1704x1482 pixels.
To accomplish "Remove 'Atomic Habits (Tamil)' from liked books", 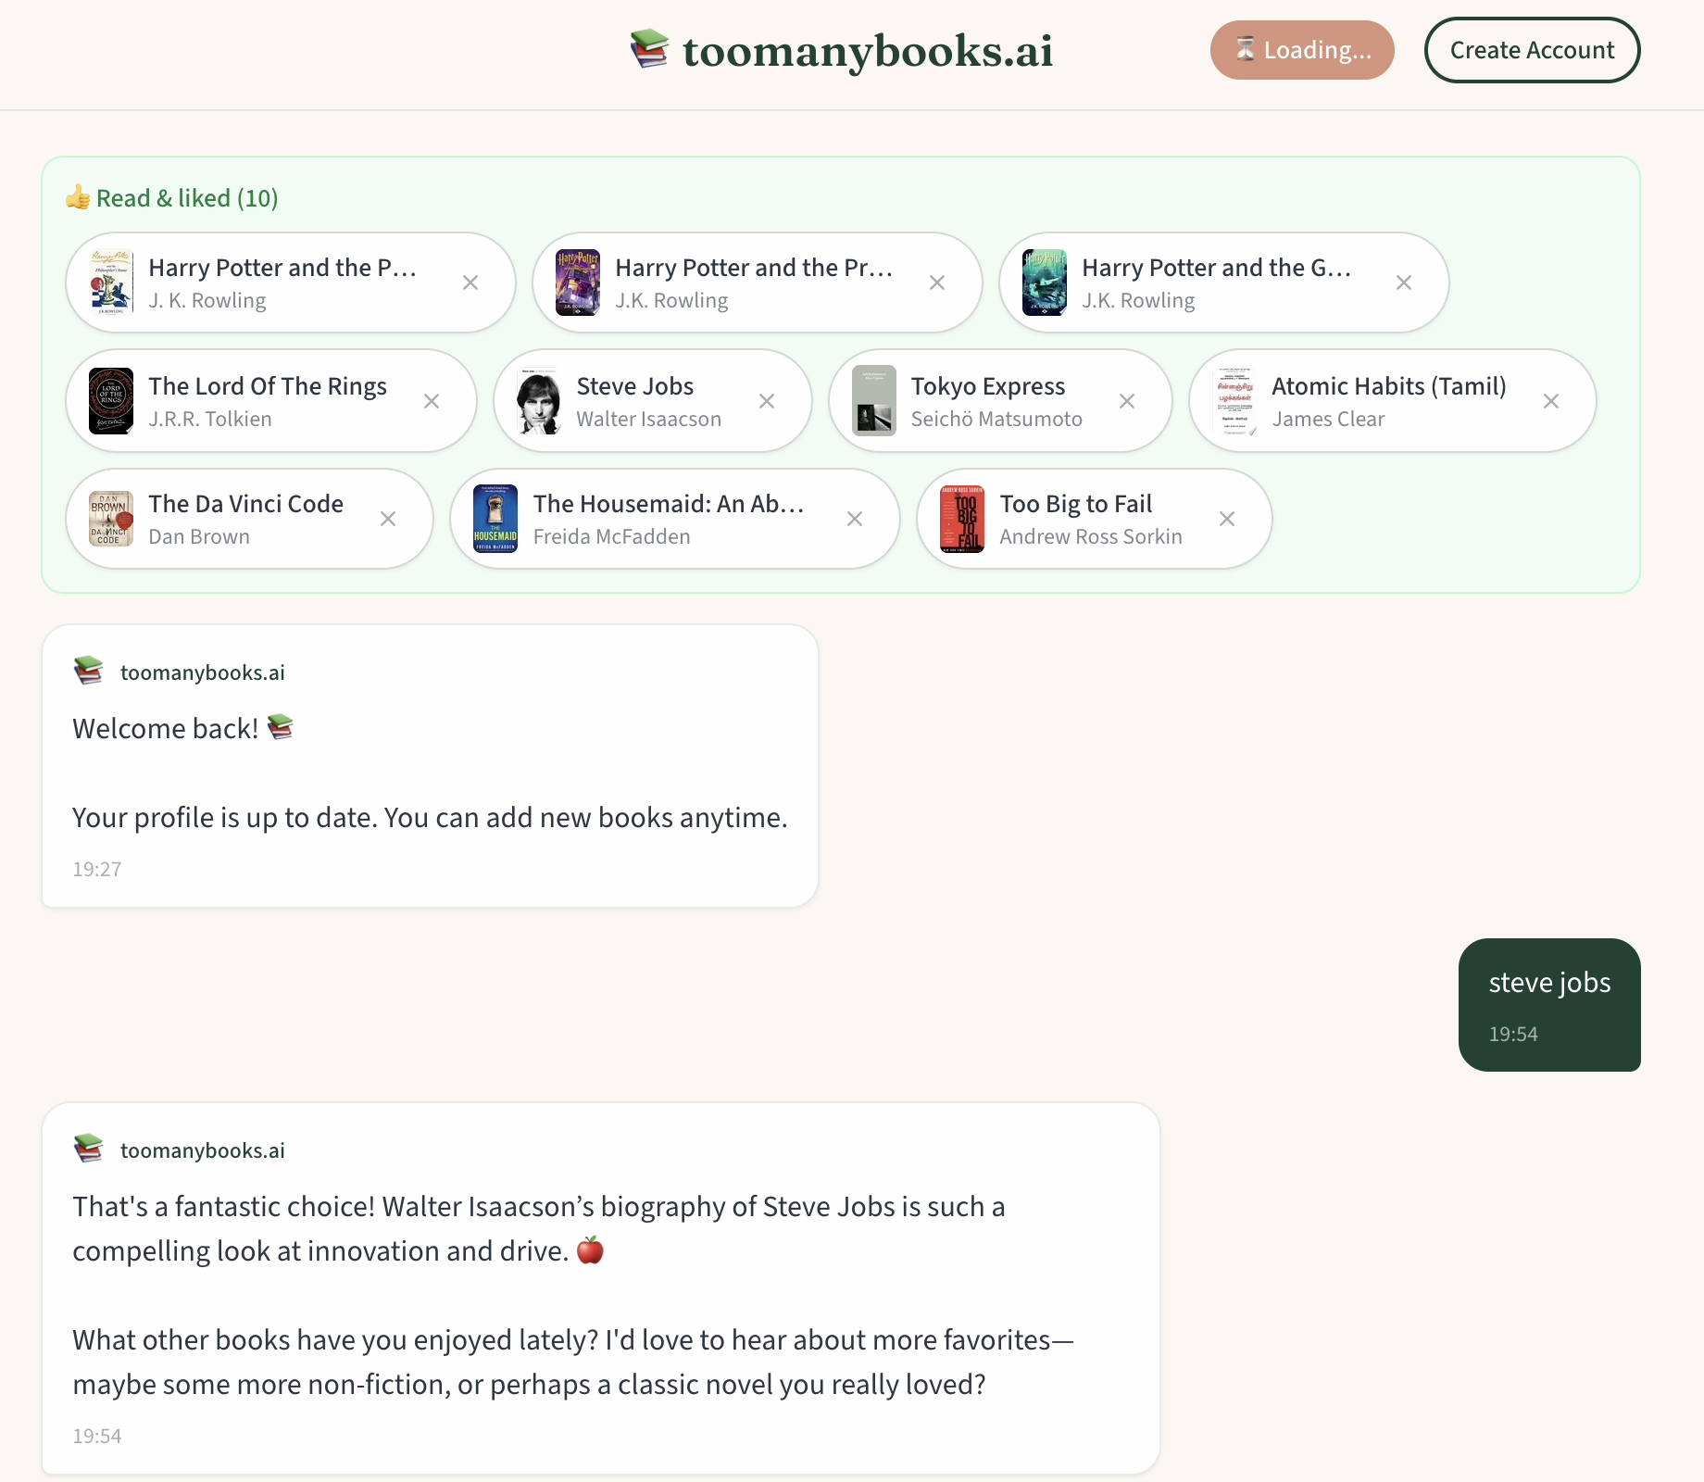I will point(1552,400).
